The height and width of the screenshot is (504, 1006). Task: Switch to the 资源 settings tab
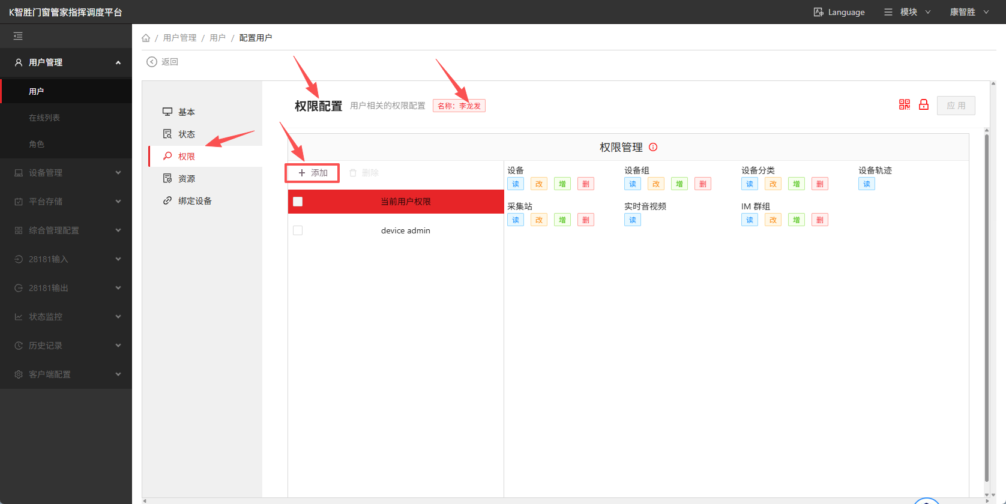pyautogui.click(x=186, y=179)
